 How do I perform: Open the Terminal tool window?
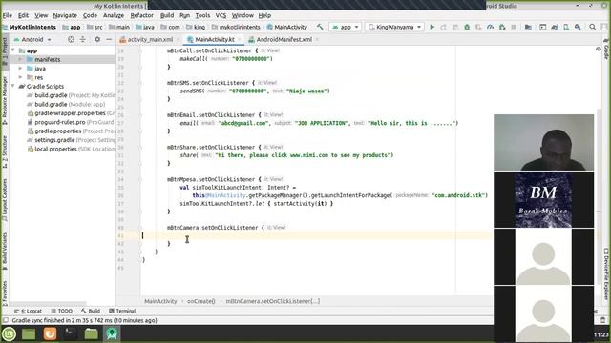(x=122, y=311)
